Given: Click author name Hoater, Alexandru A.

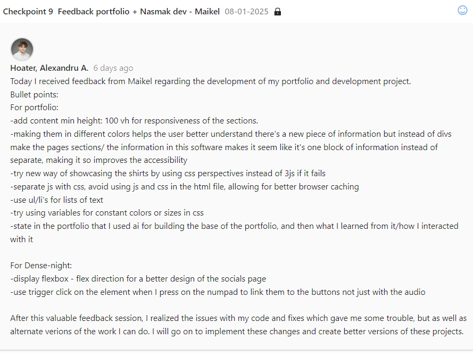Looking at the screenshot, I should coord(49,68).
